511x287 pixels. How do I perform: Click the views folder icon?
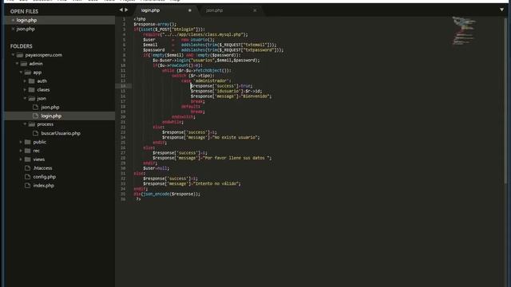[28, 159]
